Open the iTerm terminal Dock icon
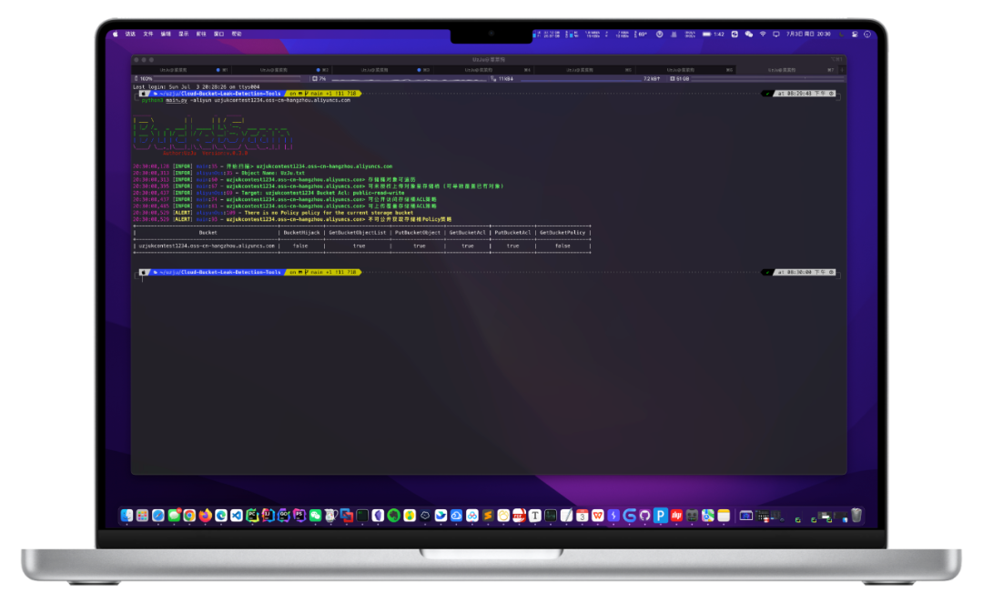 (x=362, y=516)
